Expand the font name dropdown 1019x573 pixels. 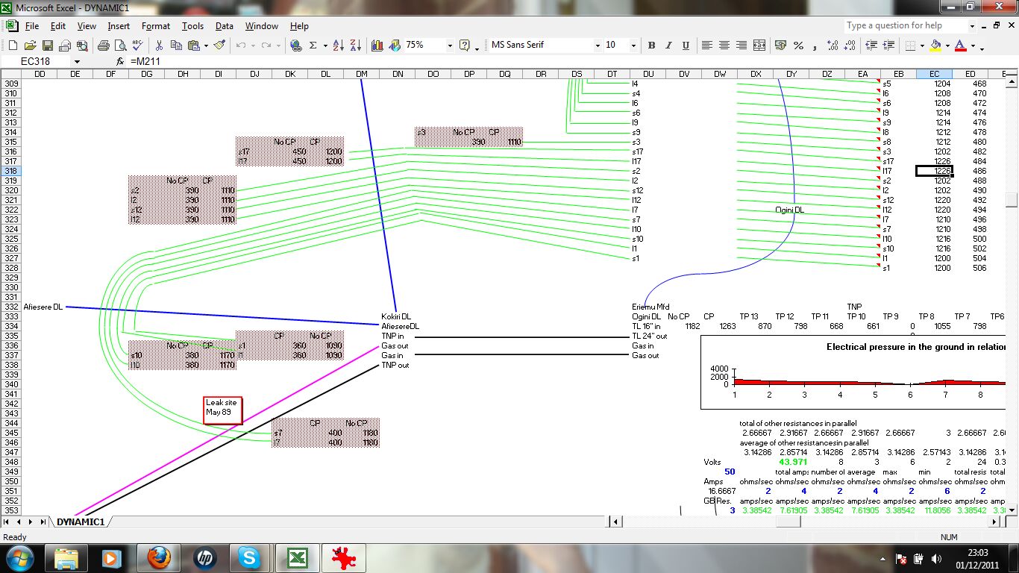pyautogui.click(x=597, y=46)
